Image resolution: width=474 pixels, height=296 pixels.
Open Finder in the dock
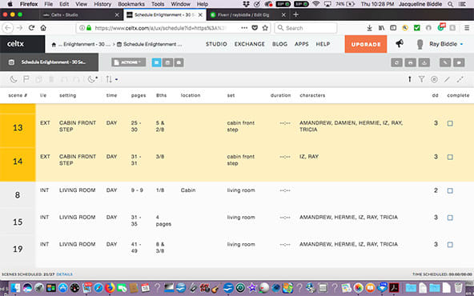(x=15, y=287)
